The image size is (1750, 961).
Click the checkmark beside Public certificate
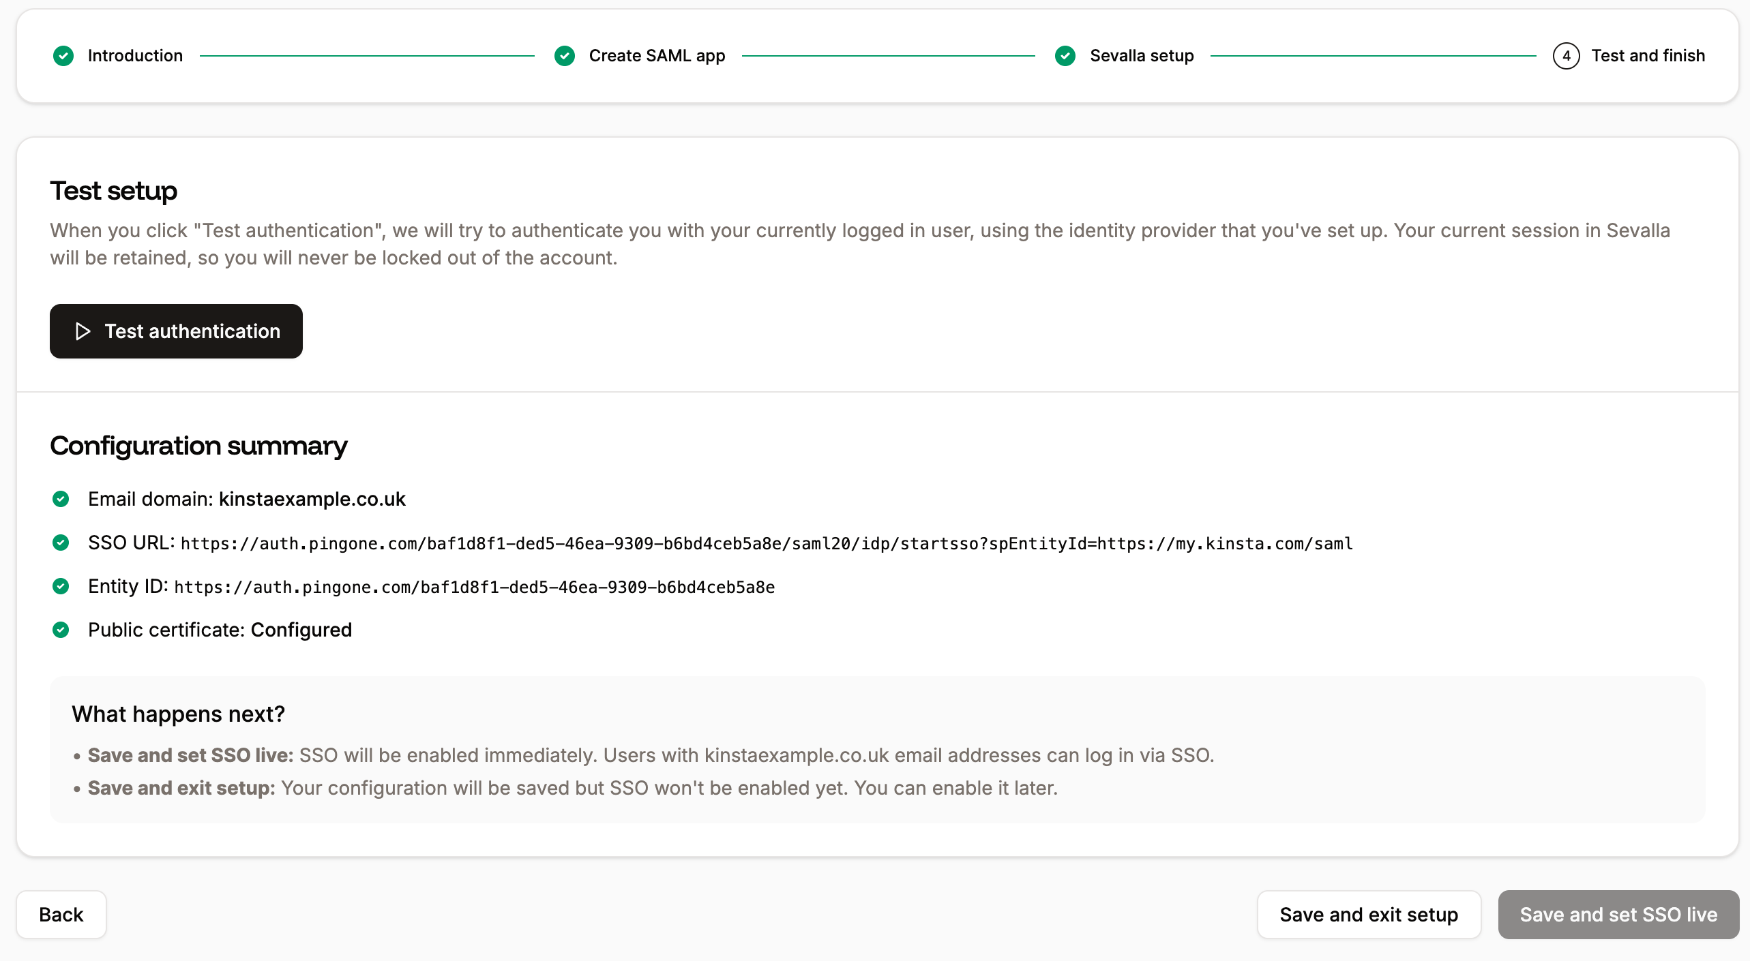point(61,630)
